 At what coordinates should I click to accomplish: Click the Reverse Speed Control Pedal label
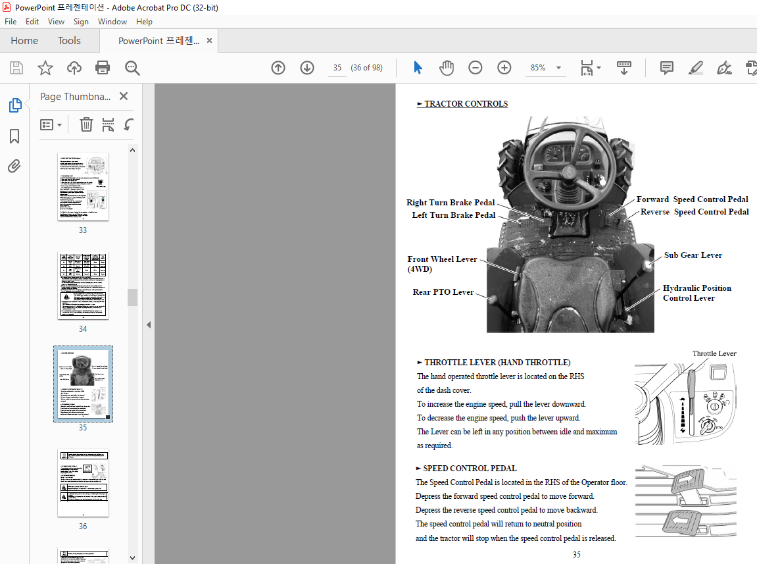pos(695,212)
